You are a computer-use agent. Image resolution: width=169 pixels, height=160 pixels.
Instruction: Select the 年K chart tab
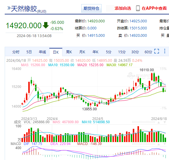click(95, 52)
